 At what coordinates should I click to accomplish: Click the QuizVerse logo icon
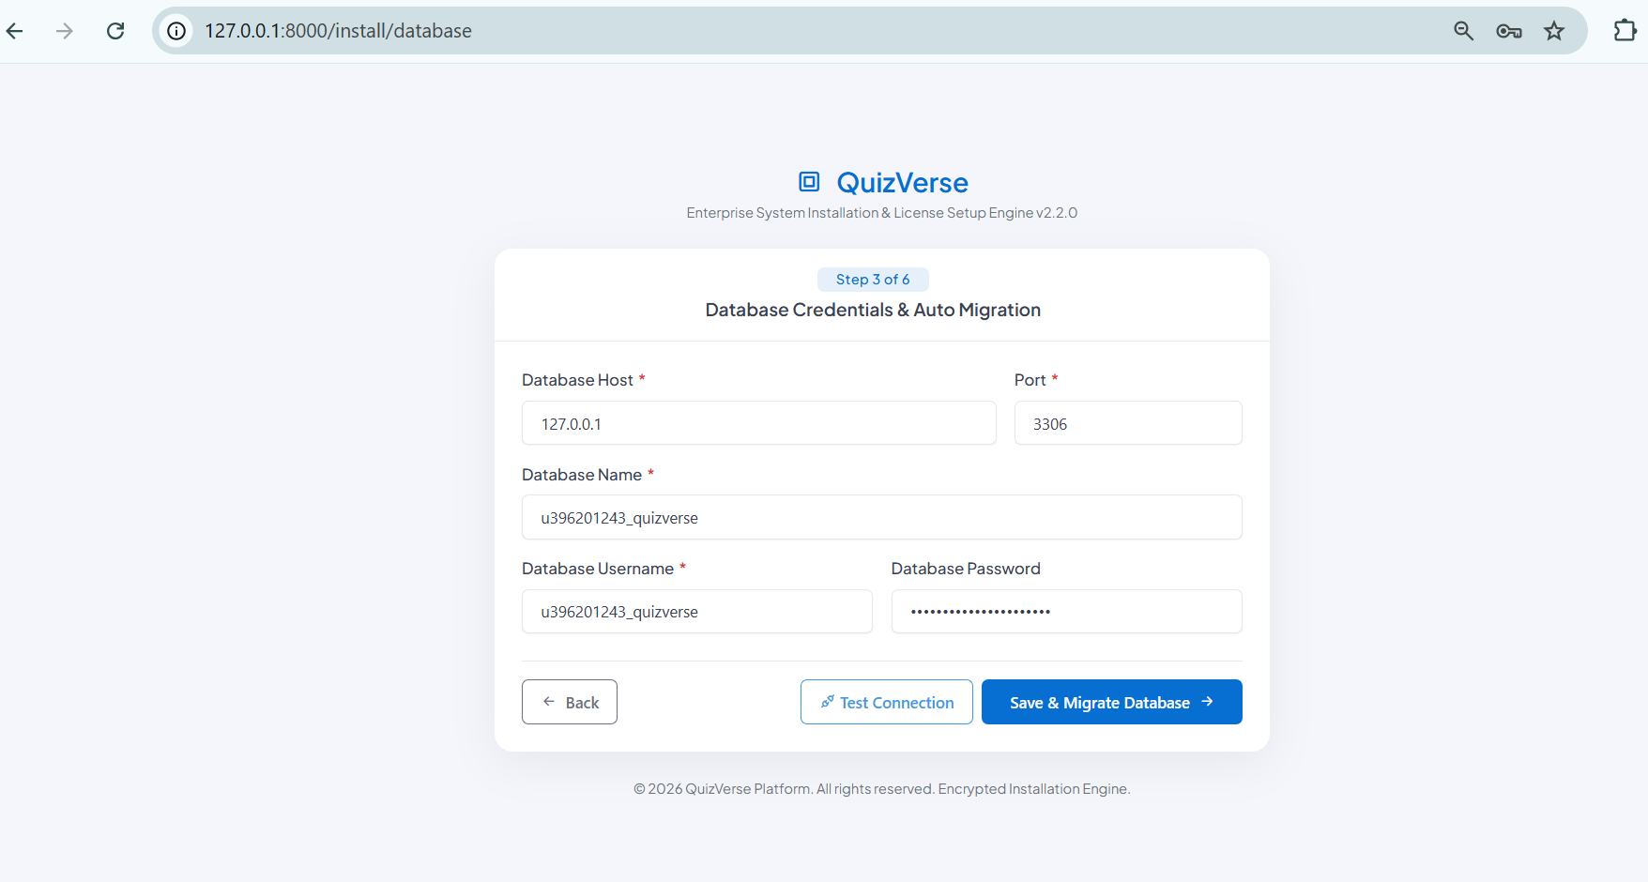[x=809, y=182]
